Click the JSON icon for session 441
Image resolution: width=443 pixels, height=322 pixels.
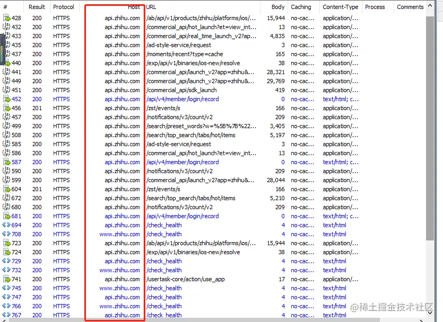[x=6, y=72]
